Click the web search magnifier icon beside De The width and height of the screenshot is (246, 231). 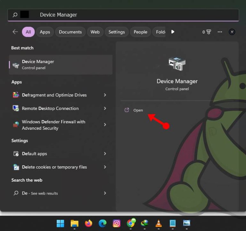coord(16,193)
